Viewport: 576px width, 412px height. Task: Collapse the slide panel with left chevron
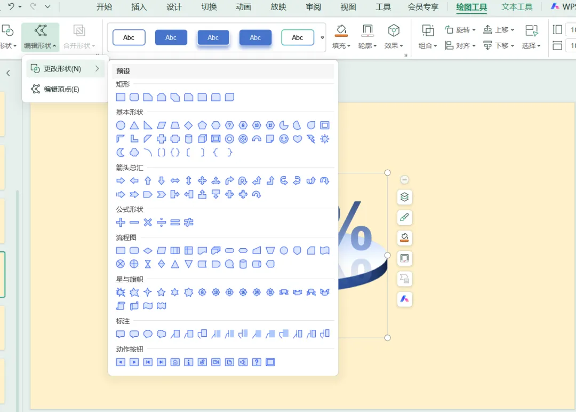[8, 73]
